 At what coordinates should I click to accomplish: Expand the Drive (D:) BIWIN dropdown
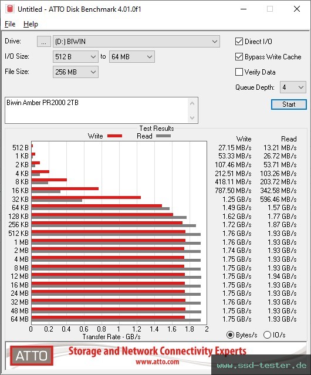click(136, 42)
